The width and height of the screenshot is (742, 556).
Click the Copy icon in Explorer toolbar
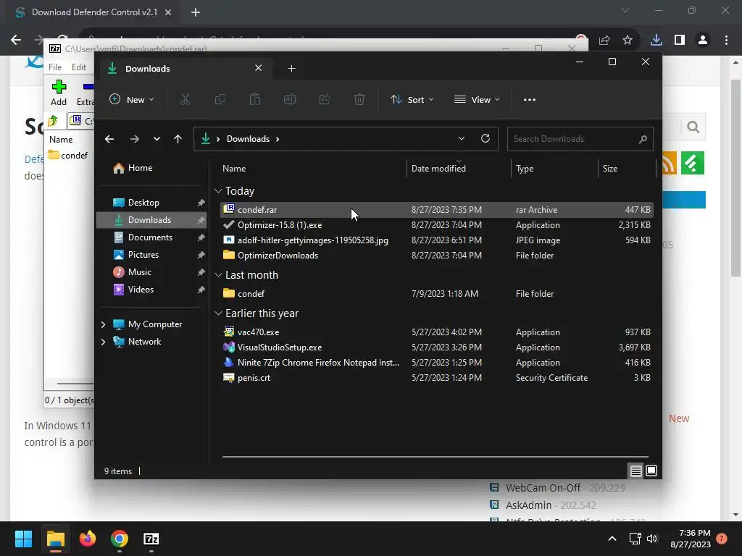pyautogui.click(x=220, y=99)
